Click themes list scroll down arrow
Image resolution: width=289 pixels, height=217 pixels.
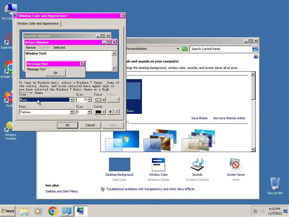point(253,149)
